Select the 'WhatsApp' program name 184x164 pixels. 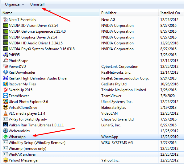tap(17, 137)
